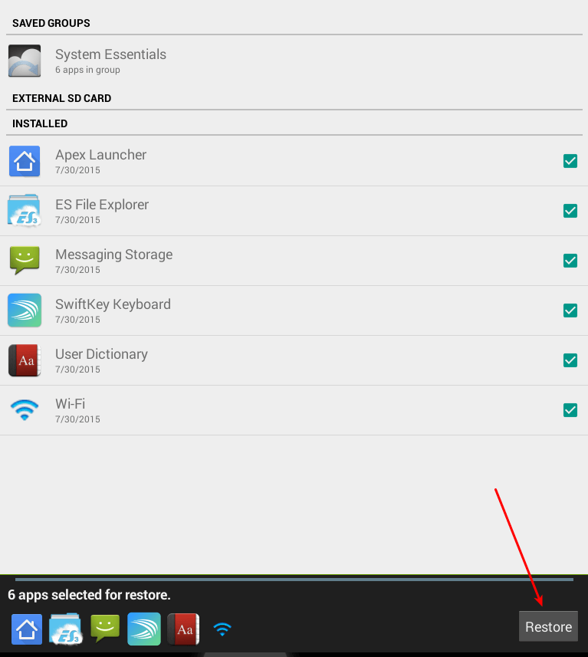This screenshot has width=588, height=657.
Task: Tap the SwiftKey Keyboard list icon
Action: [x=25, y=310]
